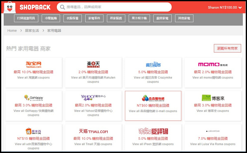The height and width of the screenshot is (153, 247).
Task: View all GoHappy 快樂購物網 coupons
Action: 33,113
